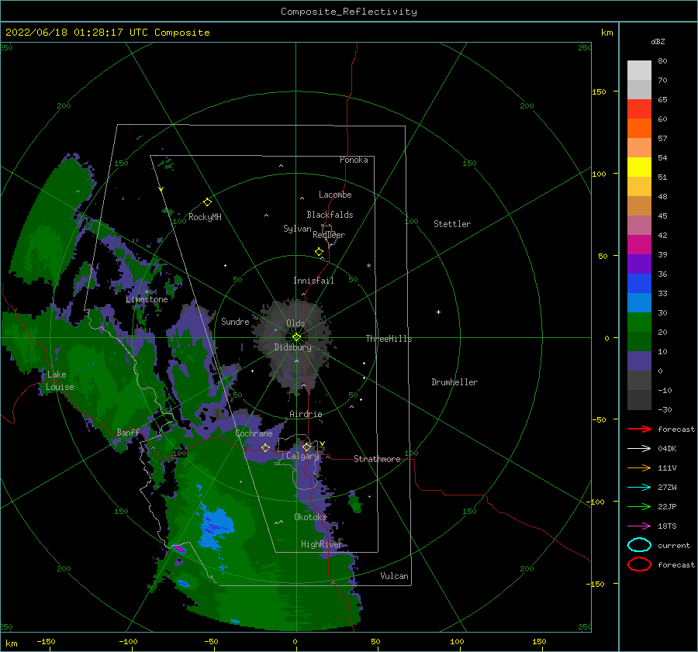Click the -150 tick label on bottom axis
Screen dimensions: 698x652
[46, 641]
